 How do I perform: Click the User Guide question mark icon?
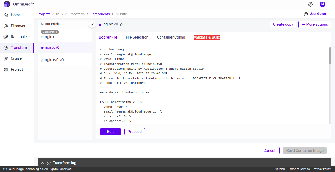click(306, 14)
